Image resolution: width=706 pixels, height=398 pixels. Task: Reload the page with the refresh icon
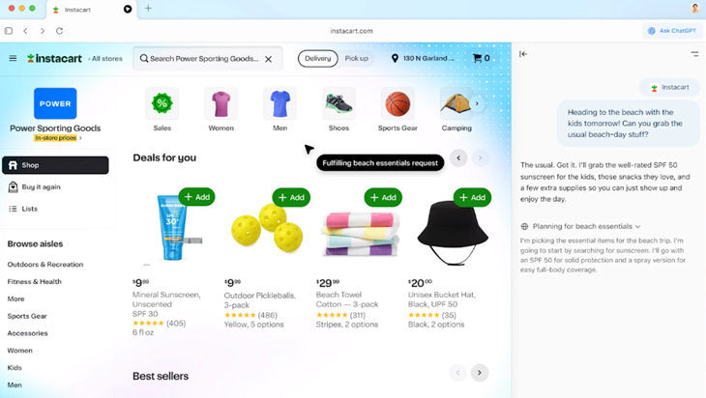(59, 31)
